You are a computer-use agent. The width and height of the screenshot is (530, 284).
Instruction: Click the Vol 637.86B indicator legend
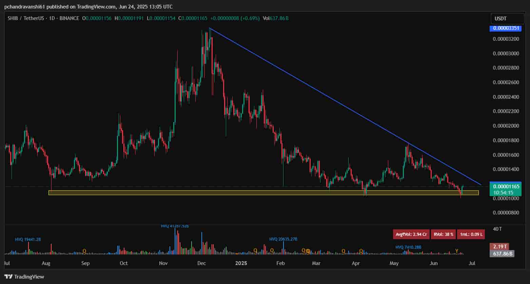pos(275,18)
